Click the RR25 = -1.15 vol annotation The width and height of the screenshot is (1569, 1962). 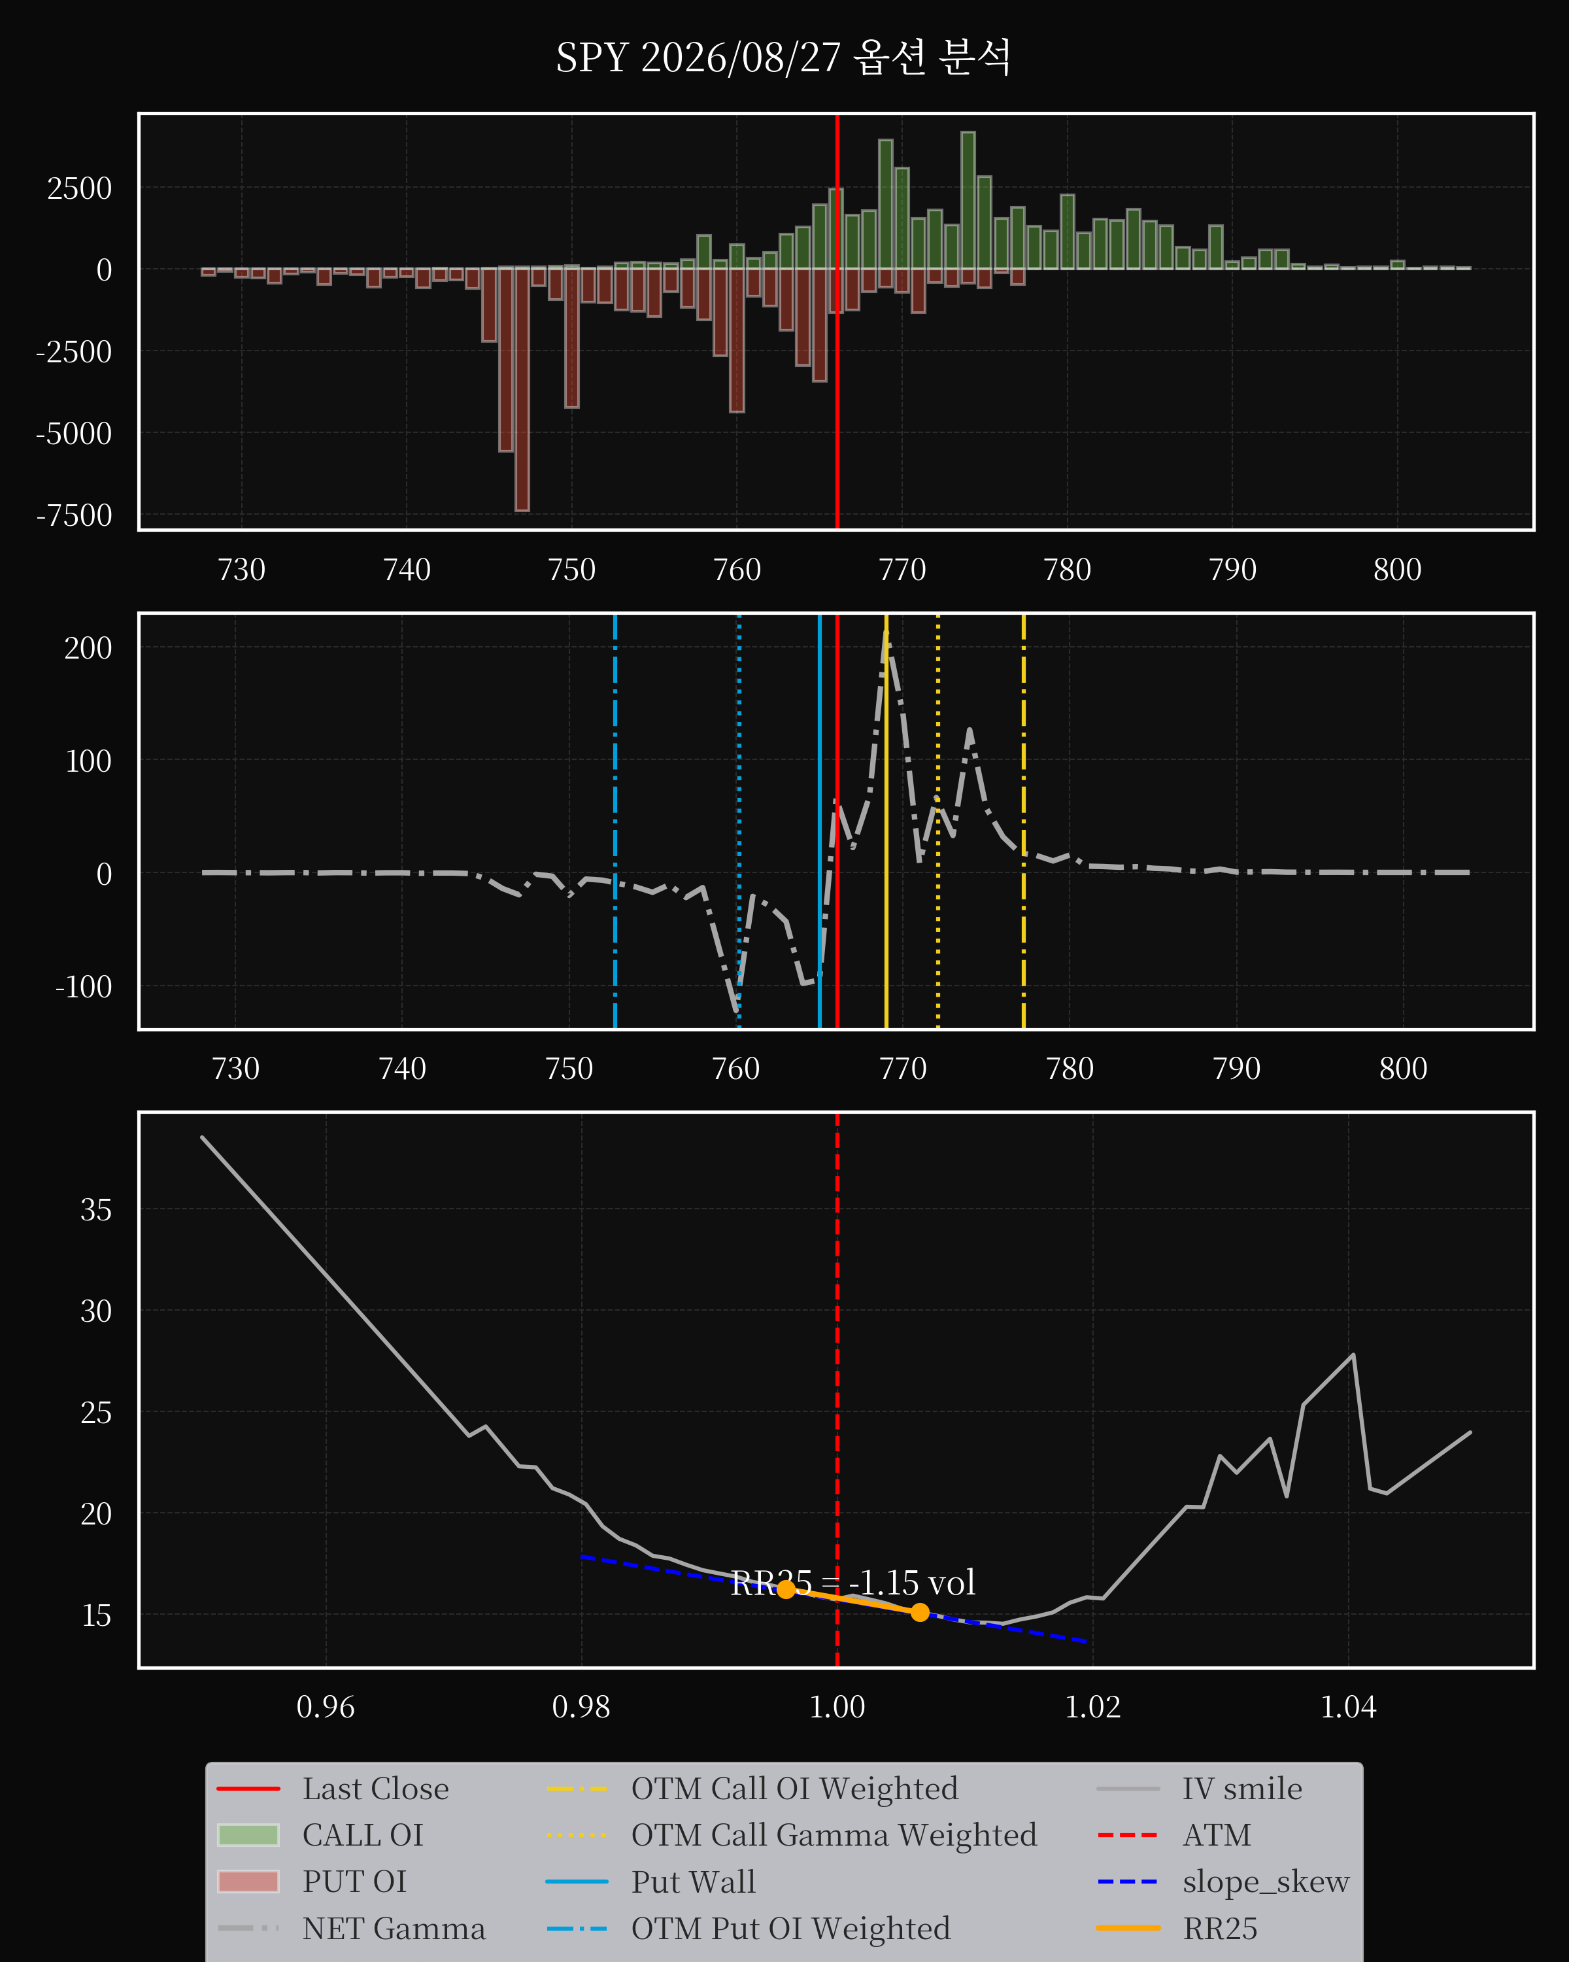[x=852, y=1583]
